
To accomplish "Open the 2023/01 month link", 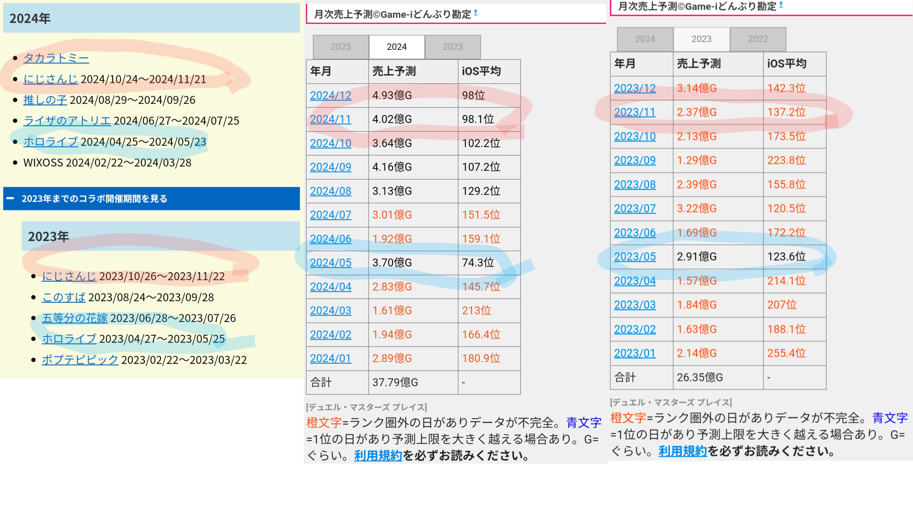I will click(635, 353).
